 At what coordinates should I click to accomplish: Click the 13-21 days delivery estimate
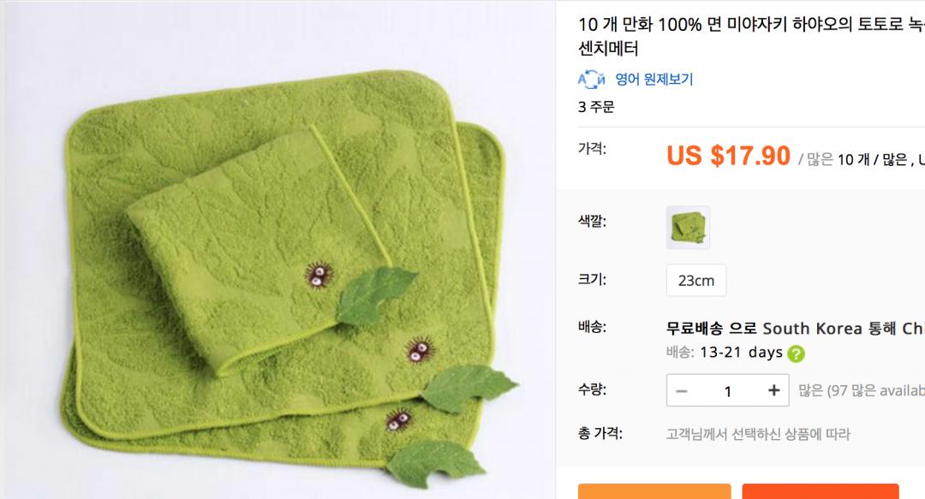point(741,352)
